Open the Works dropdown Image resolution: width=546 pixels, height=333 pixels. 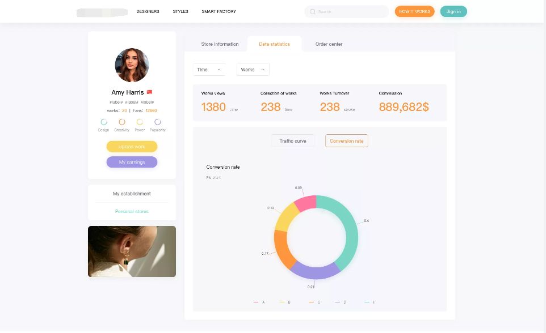pos(253,70)
